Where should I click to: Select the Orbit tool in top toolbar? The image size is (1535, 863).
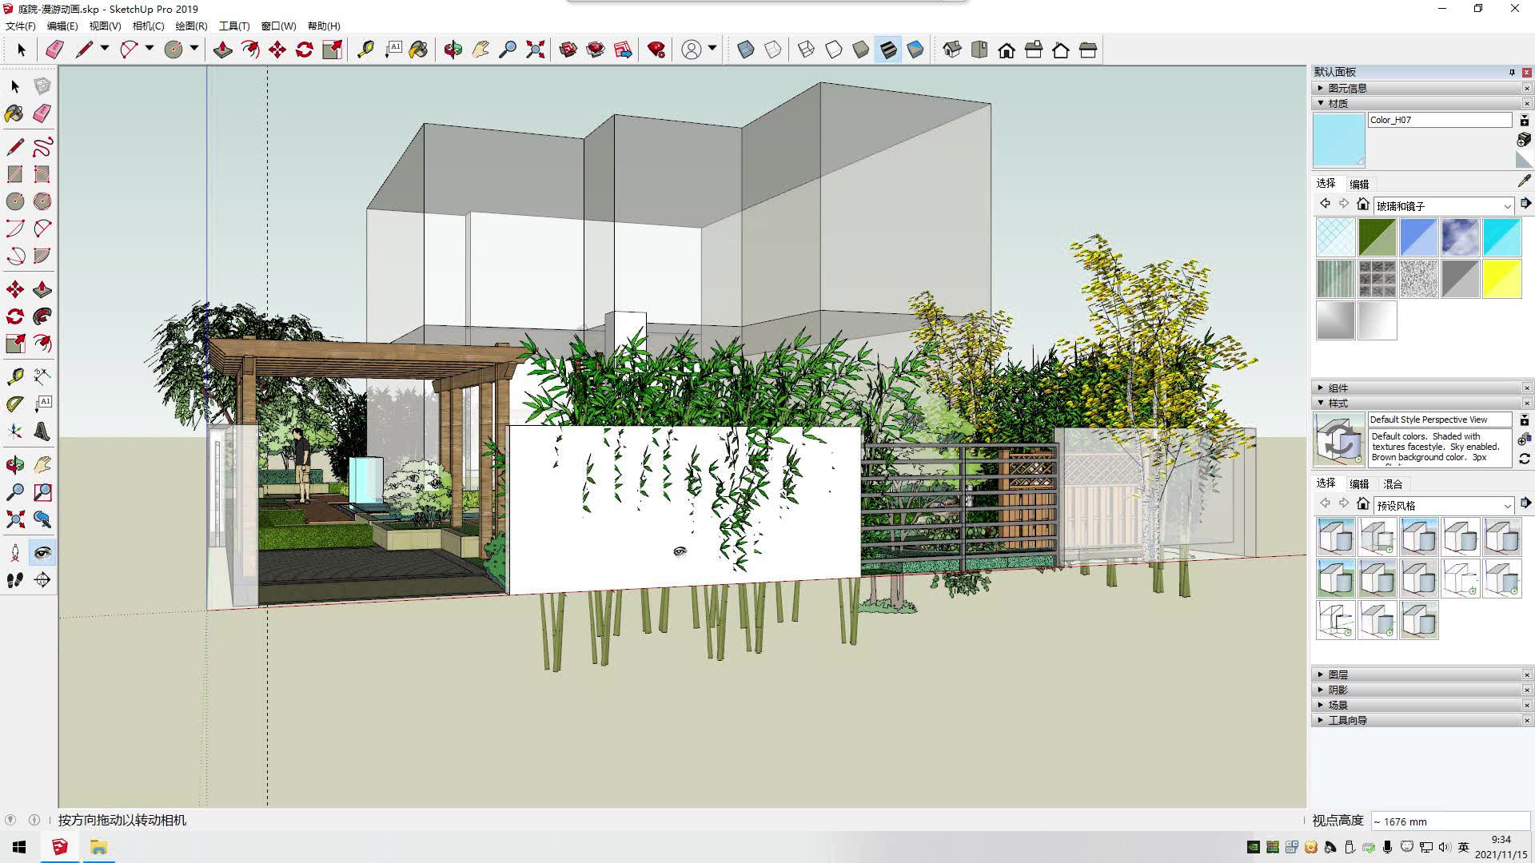click(x=453, y=50)
